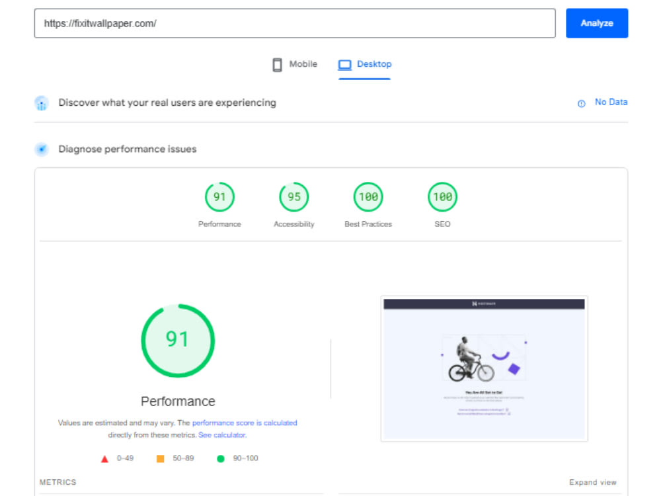Screen dimensions: 661x496
Task: Click the Analyze button
Action: [x=596, y=23]
